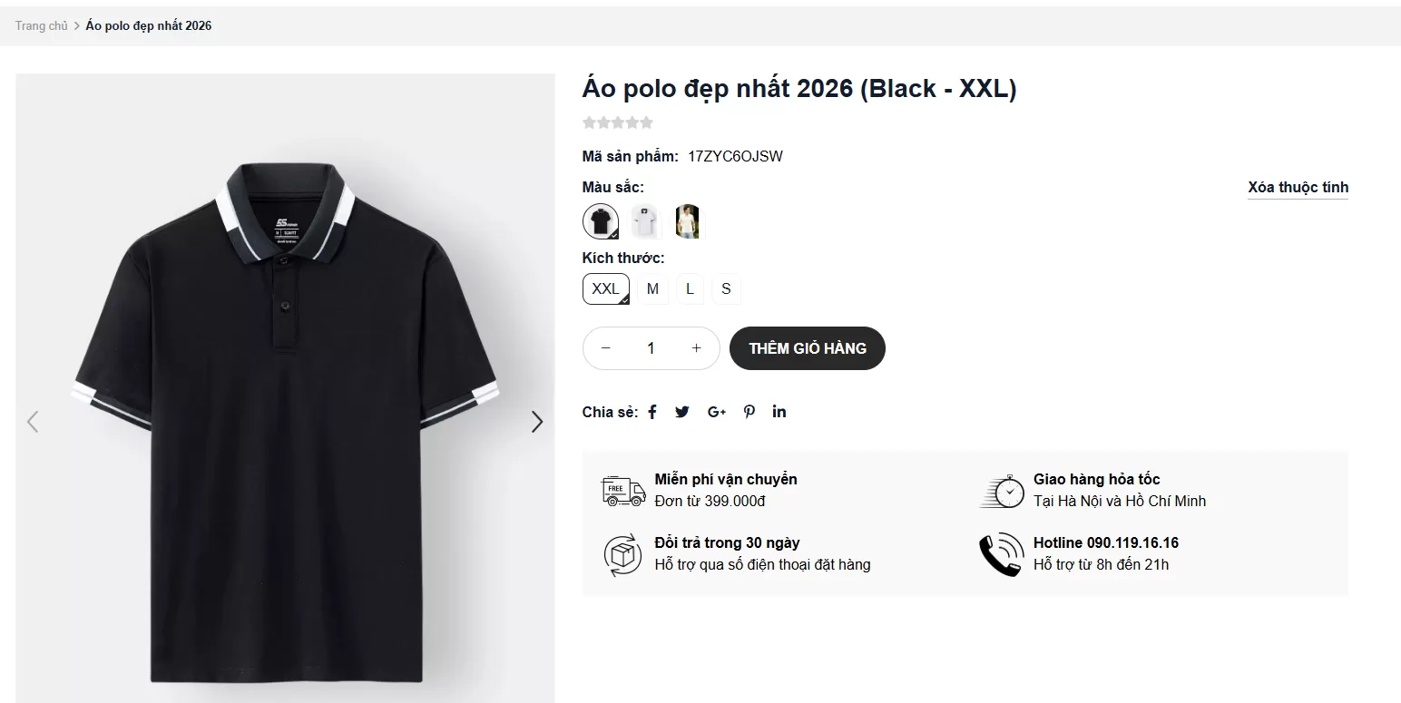
Task: Select size M option
Action: tap(652, 289)
